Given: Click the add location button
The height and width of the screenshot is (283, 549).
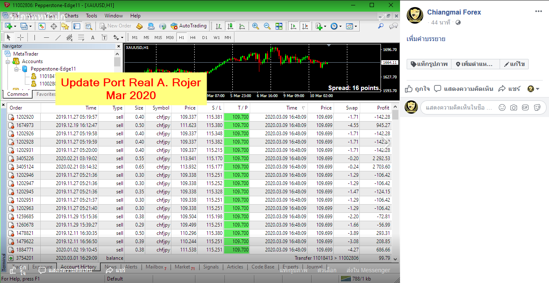Looking at the screenshot, I should click(476, 64).
